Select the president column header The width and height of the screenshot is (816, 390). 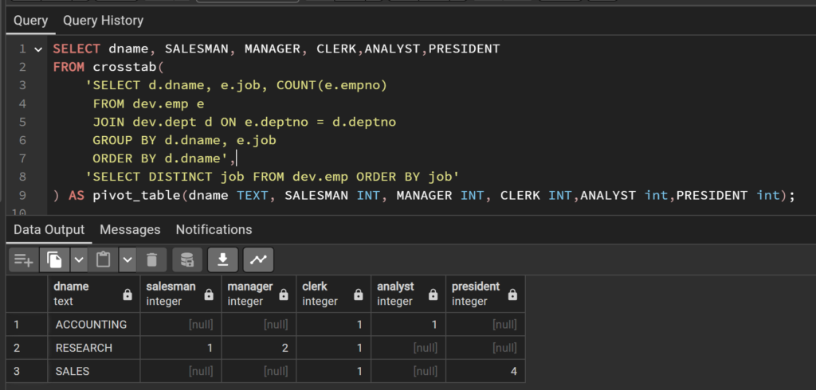point(485,294)
